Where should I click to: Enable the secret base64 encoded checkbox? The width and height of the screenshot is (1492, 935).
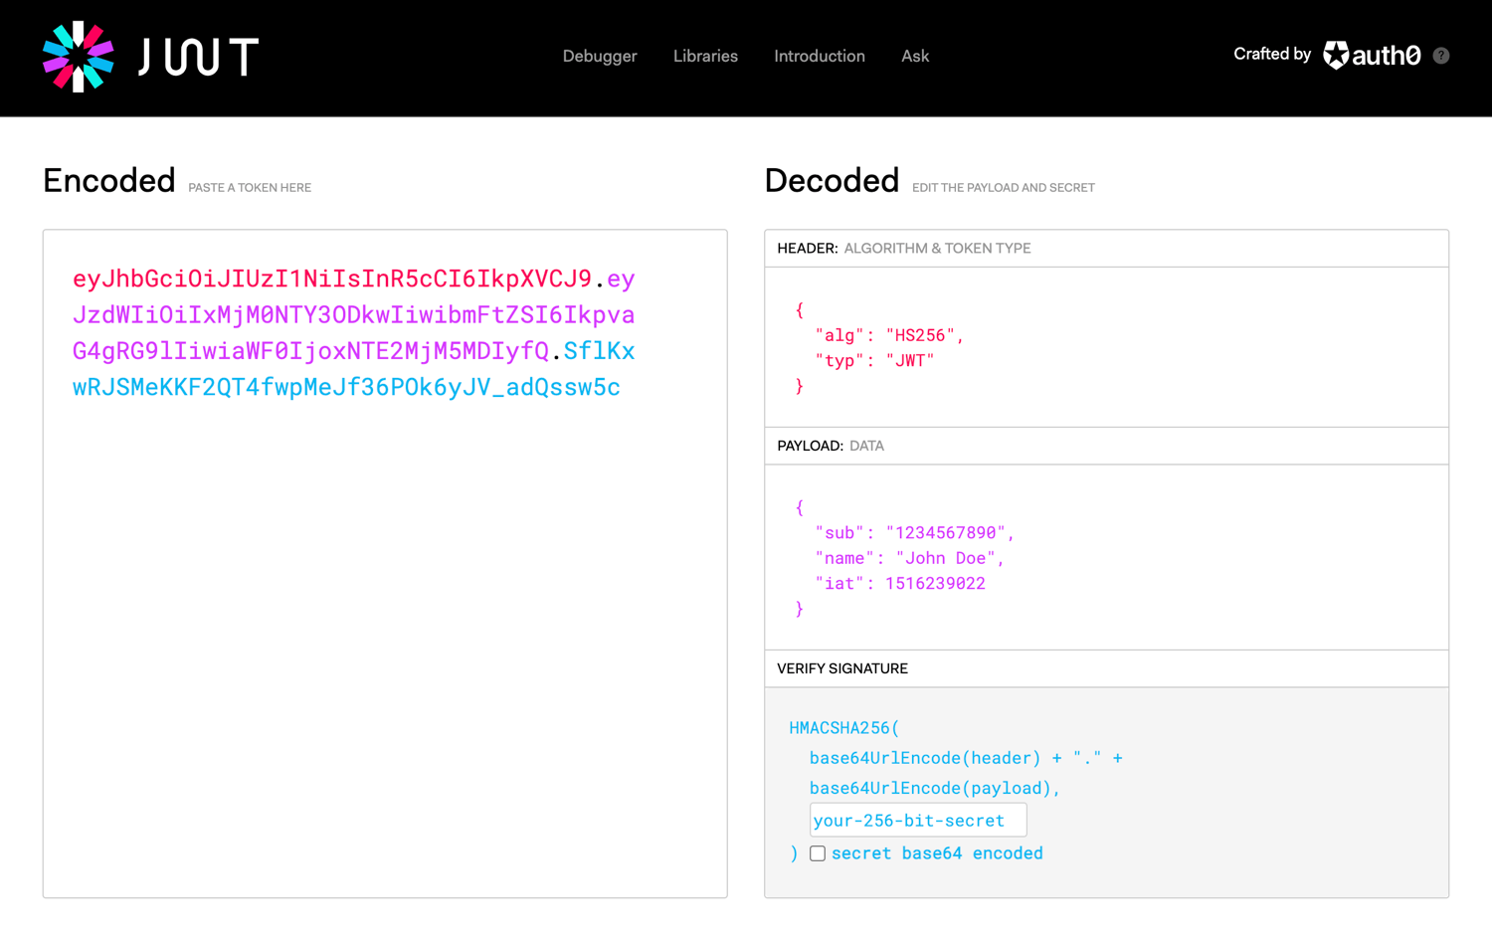tap(818, 853)
